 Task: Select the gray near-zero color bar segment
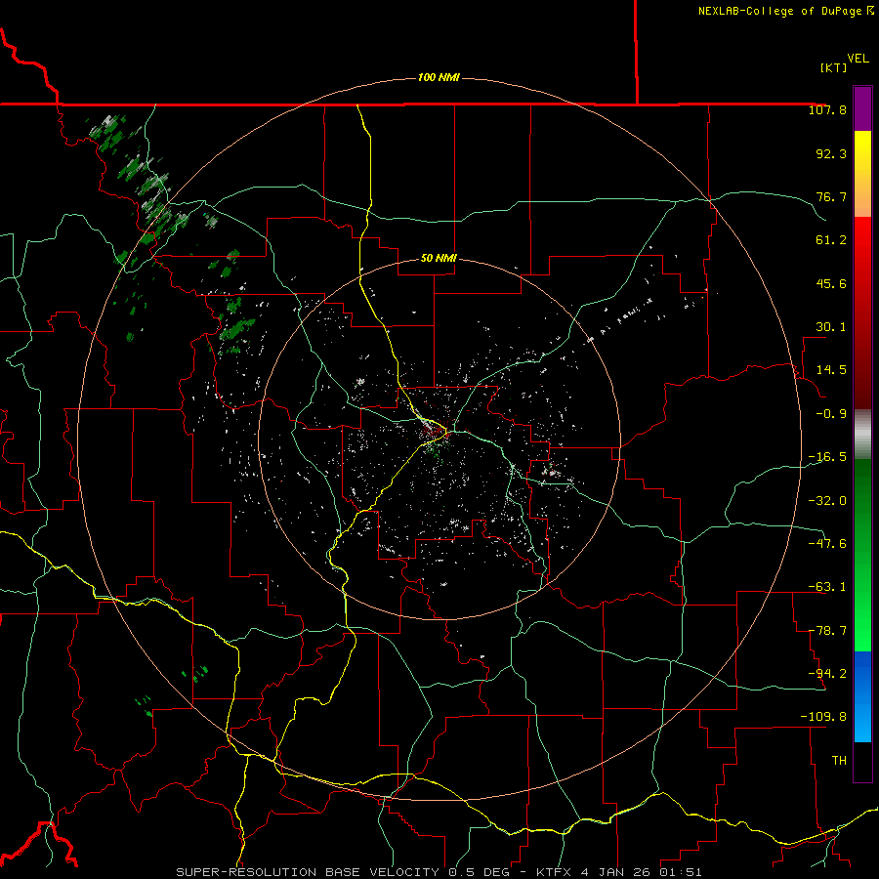862,432
